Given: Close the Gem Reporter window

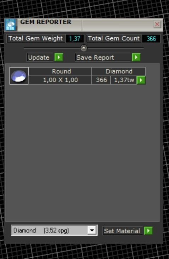Looking at the screenshot, I should (157, 24).
